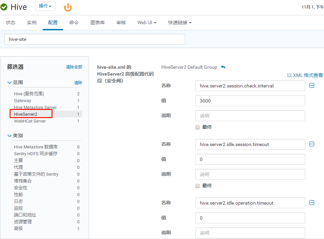
Task: Click the 说明 field of hive.server2.idle.session.timeout
Action: [x=250, y=174]
